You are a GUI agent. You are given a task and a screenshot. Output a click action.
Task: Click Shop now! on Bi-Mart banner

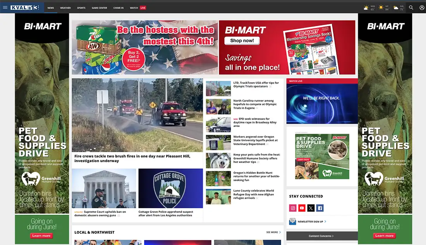(242, 41)
